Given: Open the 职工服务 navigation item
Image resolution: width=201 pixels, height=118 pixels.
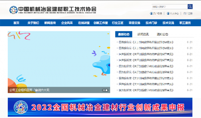Looking at the screenshot, I should point(185,23).
